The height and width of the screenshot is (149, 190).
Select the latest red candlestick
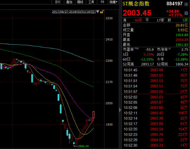(x=94, y=115)
